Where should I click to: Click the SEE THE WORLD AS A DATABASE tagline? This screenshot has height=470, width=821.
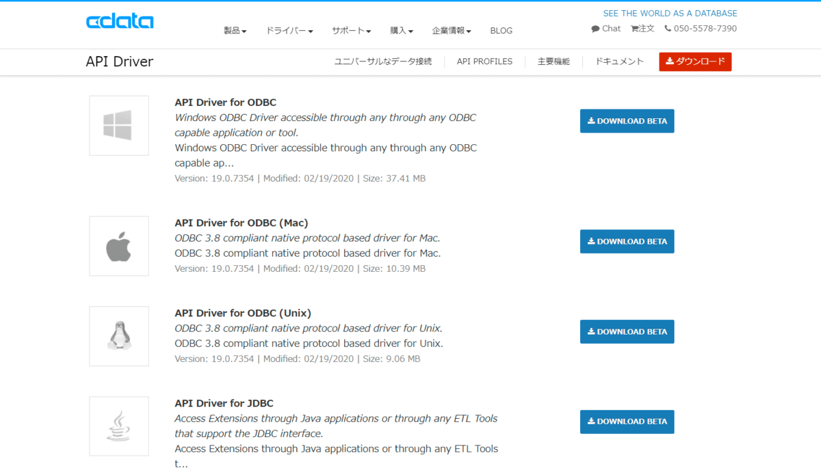click(x=670, y=13)
